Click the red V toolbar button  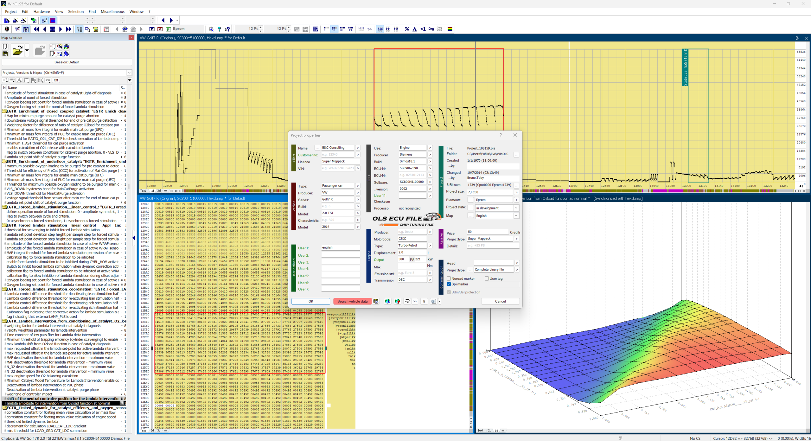[x=160, y=29]
